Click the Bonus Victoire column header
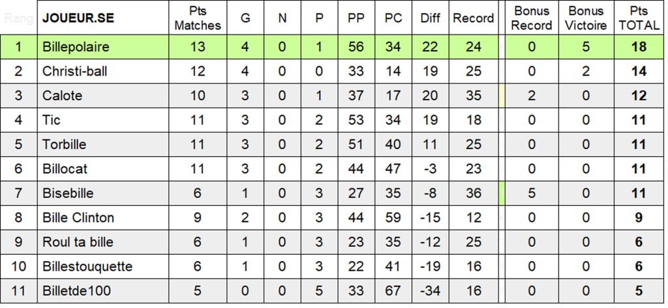 point(586,18)
